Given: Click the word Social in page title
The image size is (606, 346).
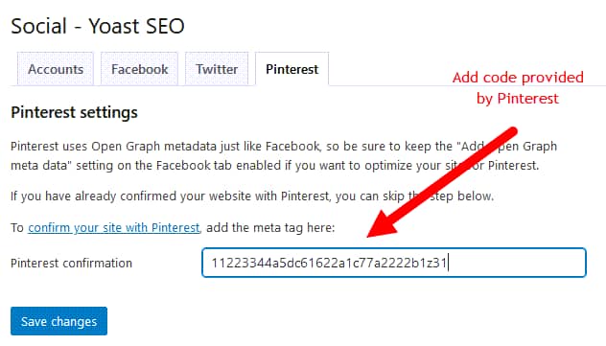Looking at the screenshot, I should (x=38, y=26).
